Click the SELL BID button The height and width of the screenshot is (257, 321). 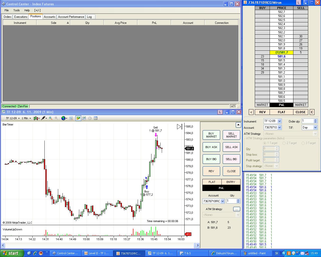[x=231, y=159]
